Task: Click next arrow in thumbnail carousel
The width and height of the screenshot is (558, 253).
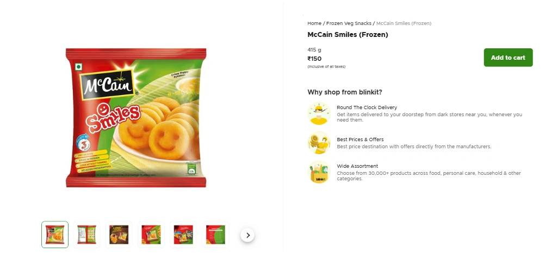Action: [x=248, y=235]
